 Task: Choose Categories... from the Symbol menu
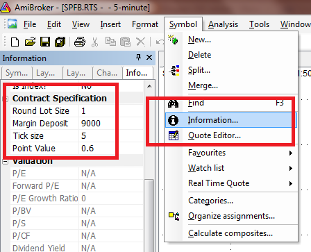pyautogui.click(x=231, y=201)
